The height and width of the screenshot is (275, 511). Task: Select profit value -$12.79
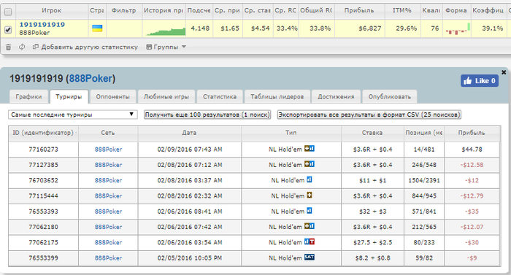(472, 195)
